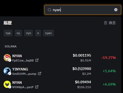Click the YINYANG token avatar
The width and height of the screenshot is (123, 93).
click(7, 71)
